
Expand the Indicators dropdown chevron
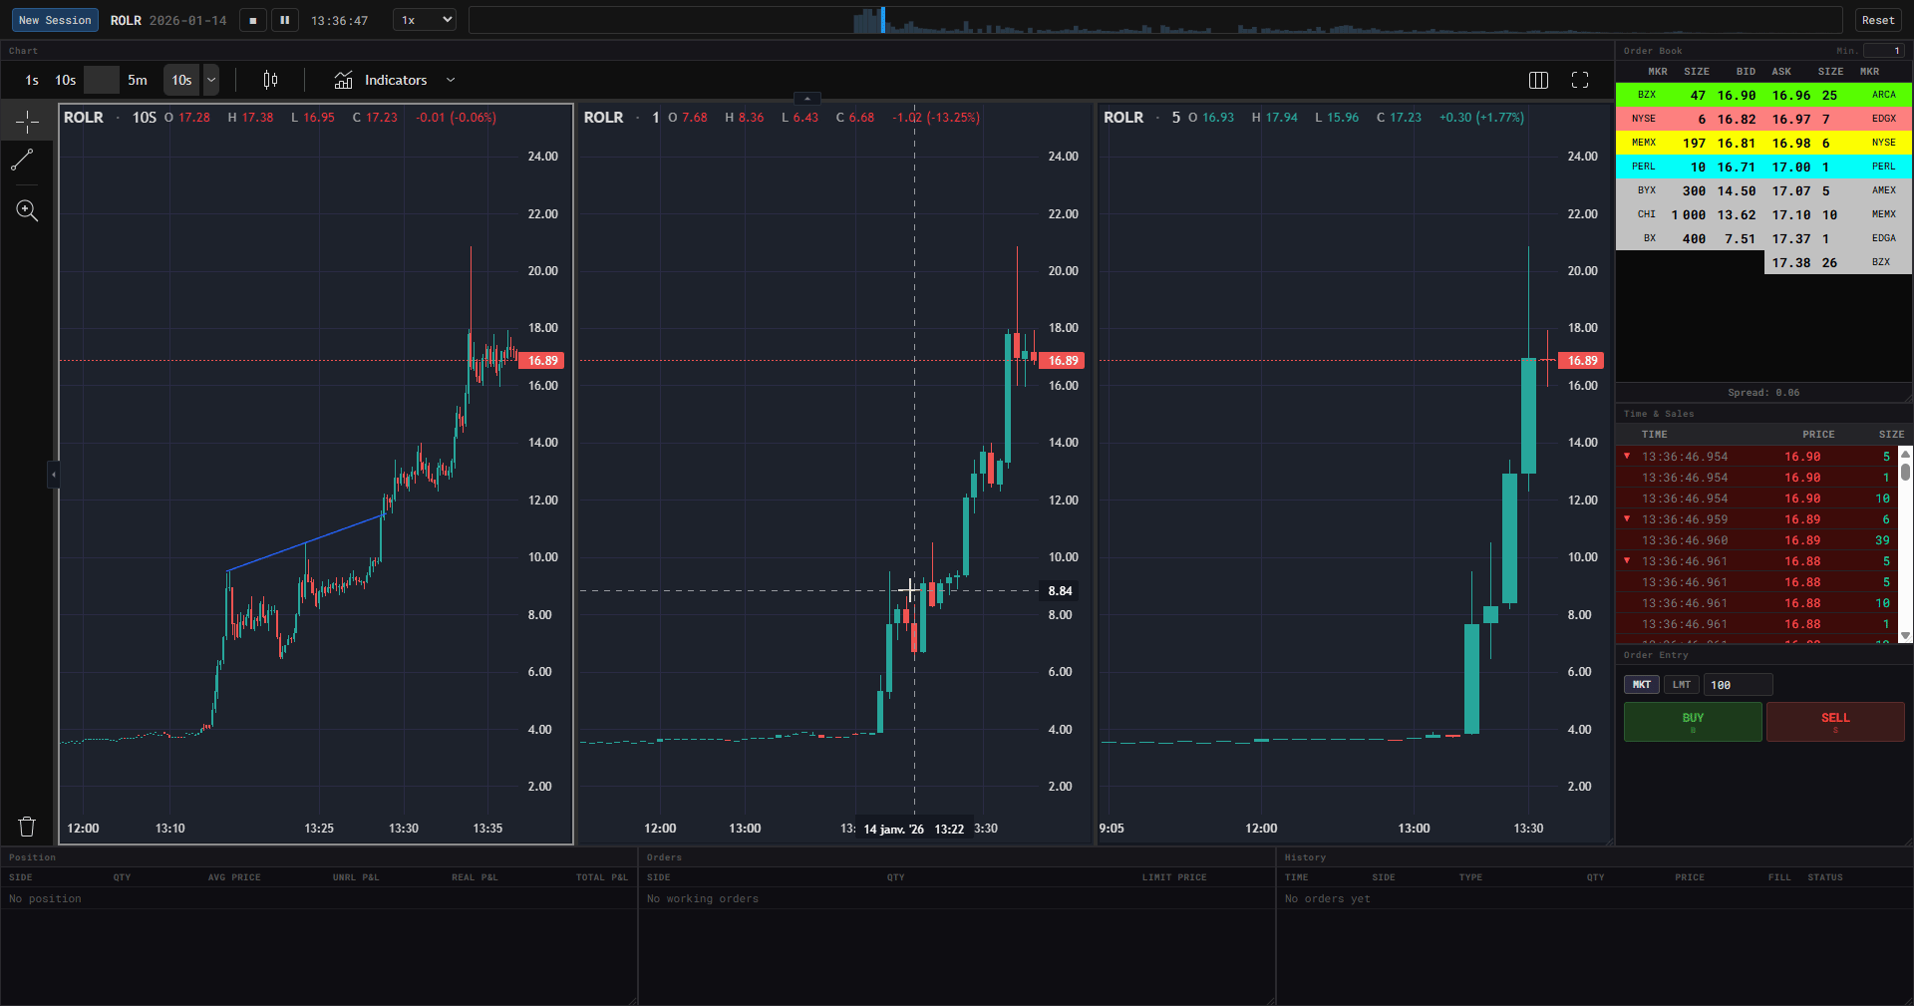(x=452, y=80)
